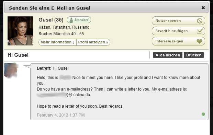Viewport: 213px width, 135px height.
Task: Click the Standard membership badge
Action: point(79,20)
